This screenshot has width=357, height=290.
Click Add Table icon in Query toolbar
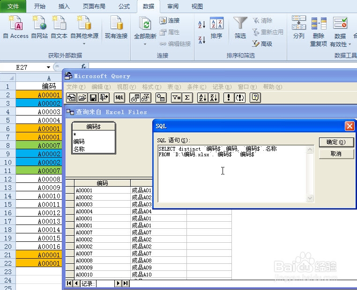(161, 98)
